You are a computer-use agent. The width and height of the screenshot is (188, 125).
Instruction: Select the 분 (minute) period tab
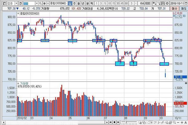tap(87, 3)
